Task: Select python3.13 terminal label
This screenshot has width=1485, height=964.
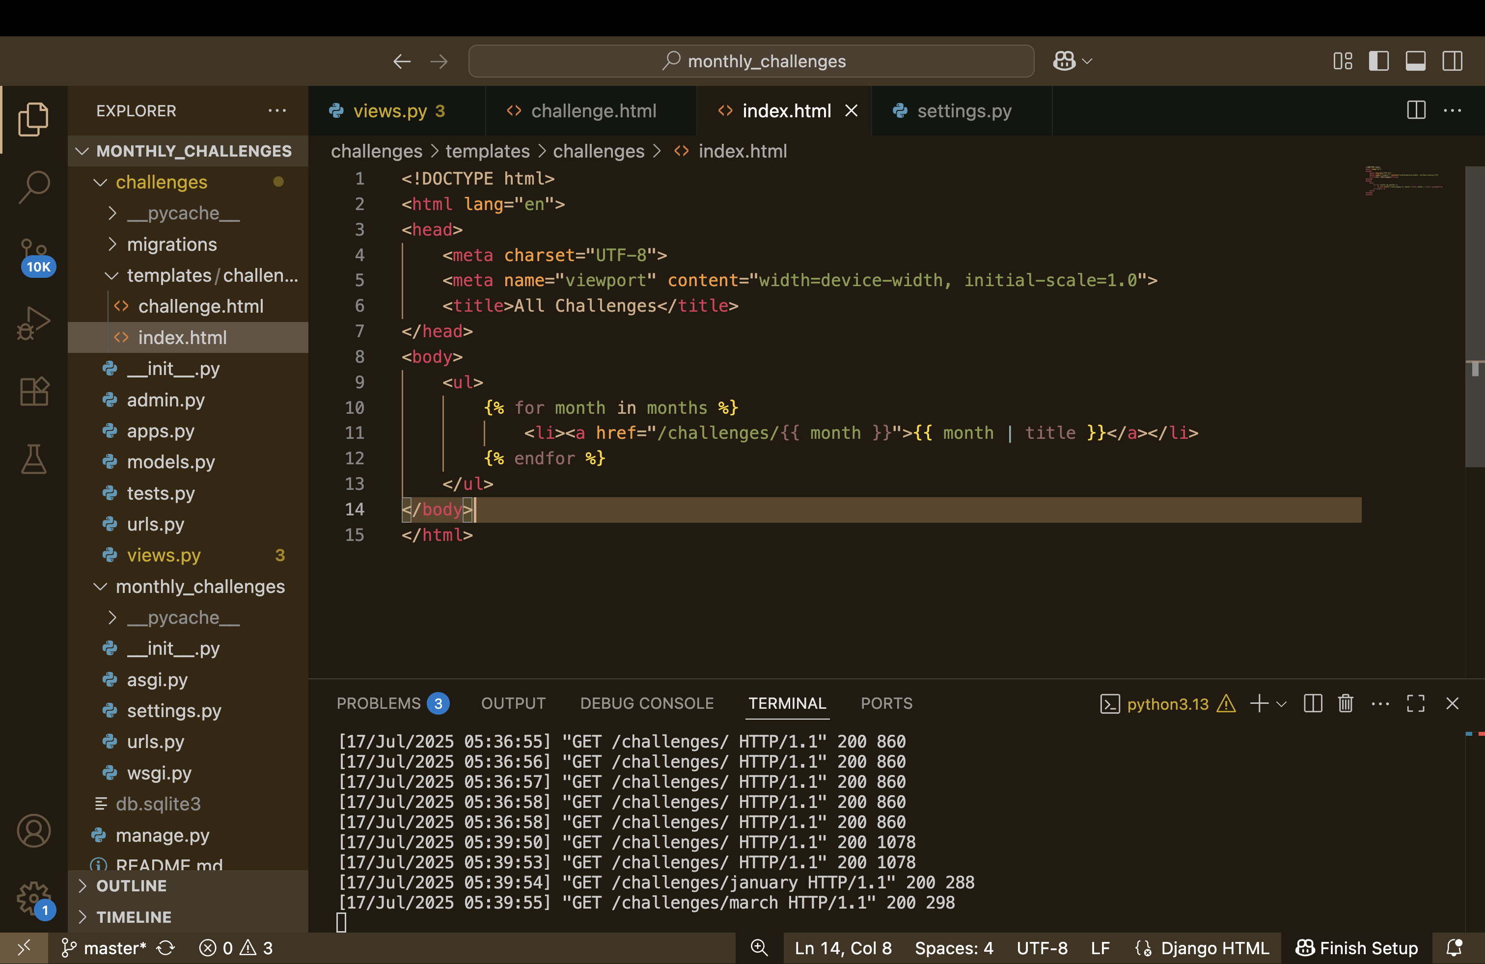Action: point(1167,704)
